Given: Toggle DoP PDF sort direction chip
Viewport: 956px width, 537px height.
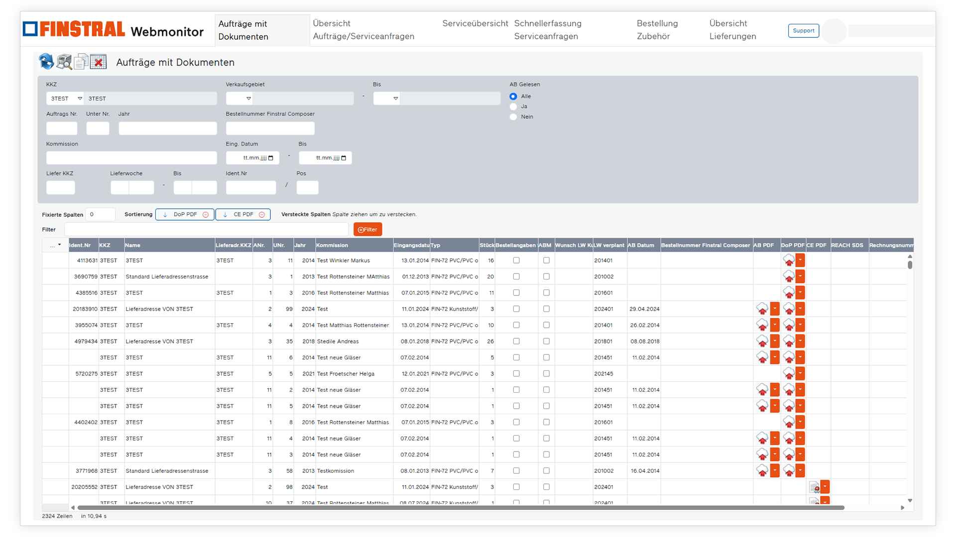Looking at the screenshot, I should pos(185,214).
